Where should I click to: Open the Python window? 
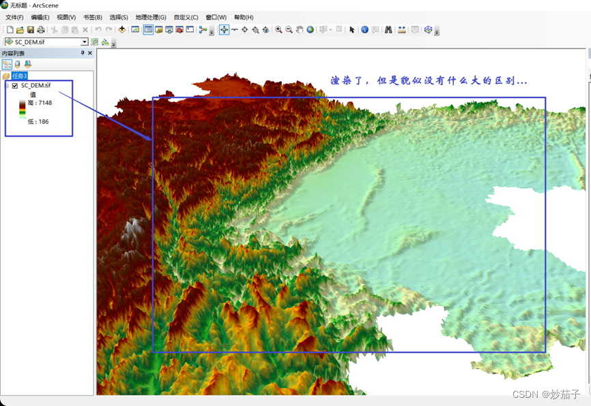click(x=190, y=30)
